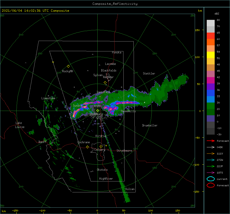Click the Strathmore town label
Screen dimensions: 230x214
[124, 151]
